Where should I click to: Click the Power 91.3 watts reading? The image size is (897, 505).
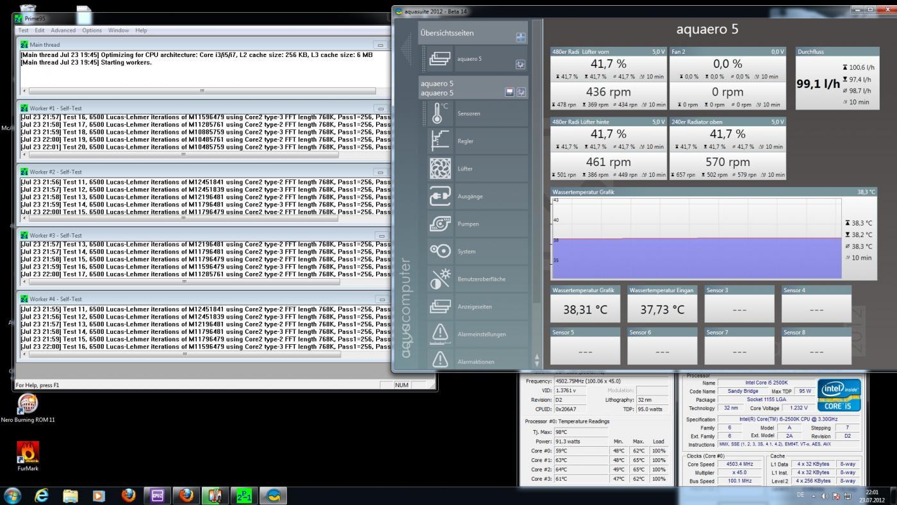click(580, 441)
